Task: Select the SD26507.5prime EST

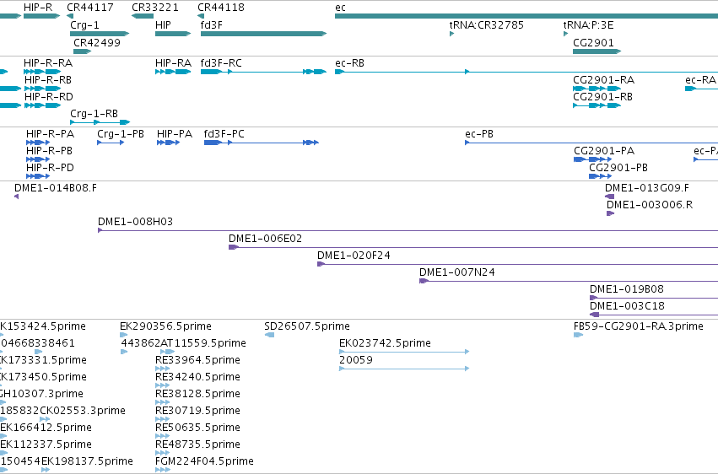Action: click(x=269, y=335)
